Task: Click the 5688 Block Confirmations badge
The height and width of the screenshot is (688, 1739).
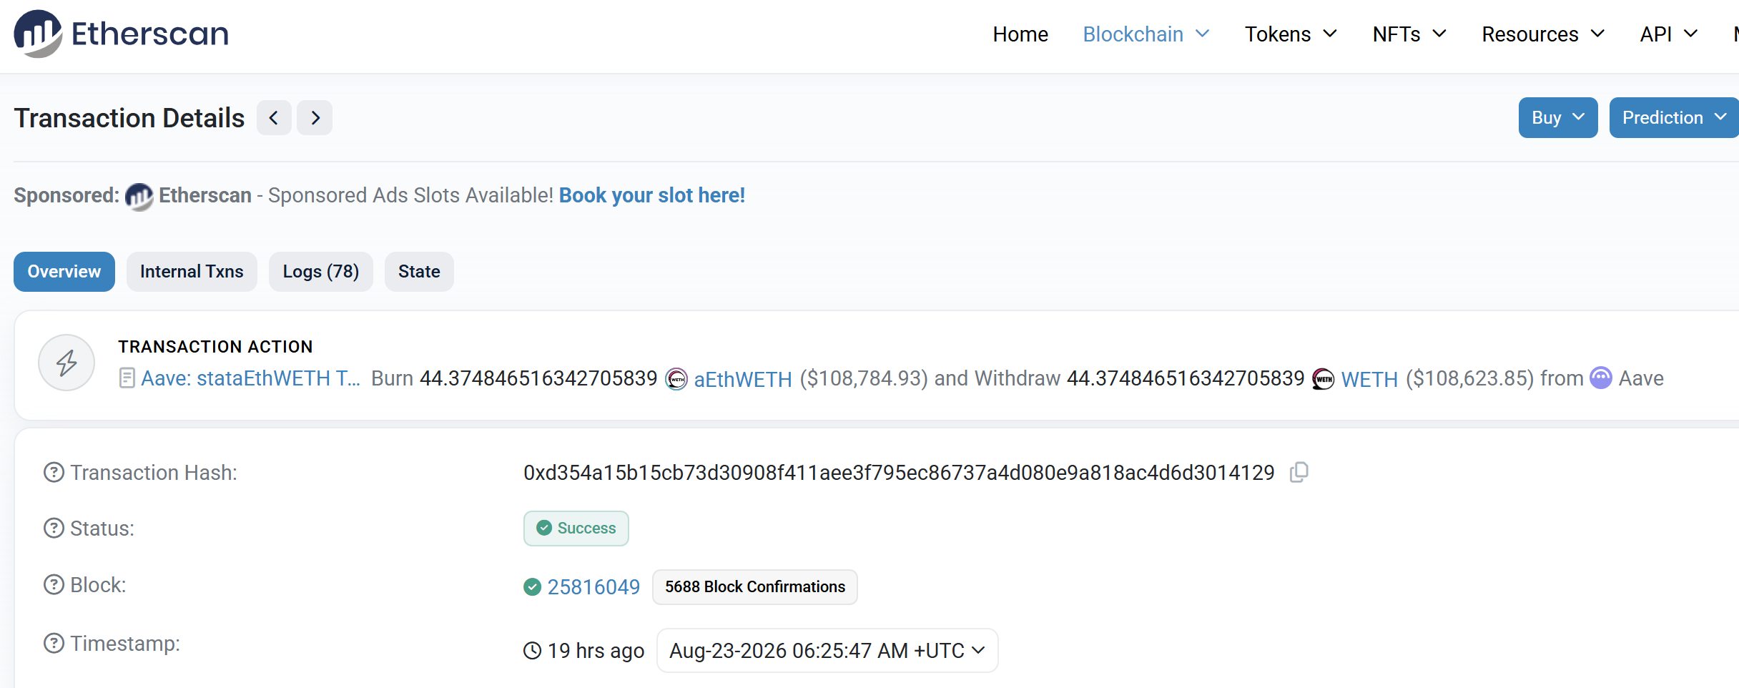Action: point(755,587)
